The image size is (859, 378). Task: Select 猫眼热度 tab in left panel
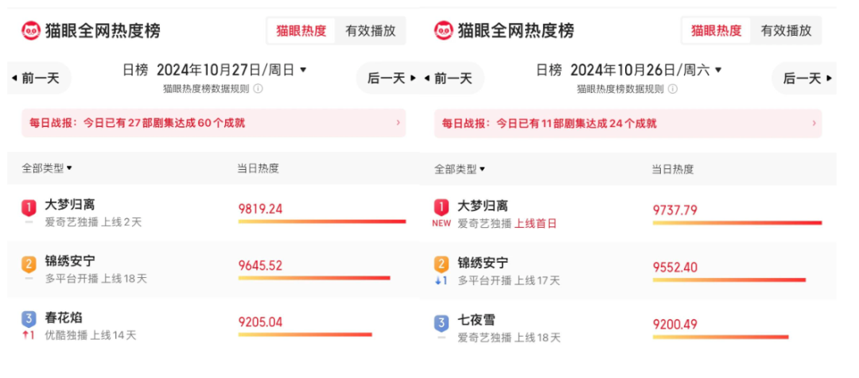tap(301, 31)
